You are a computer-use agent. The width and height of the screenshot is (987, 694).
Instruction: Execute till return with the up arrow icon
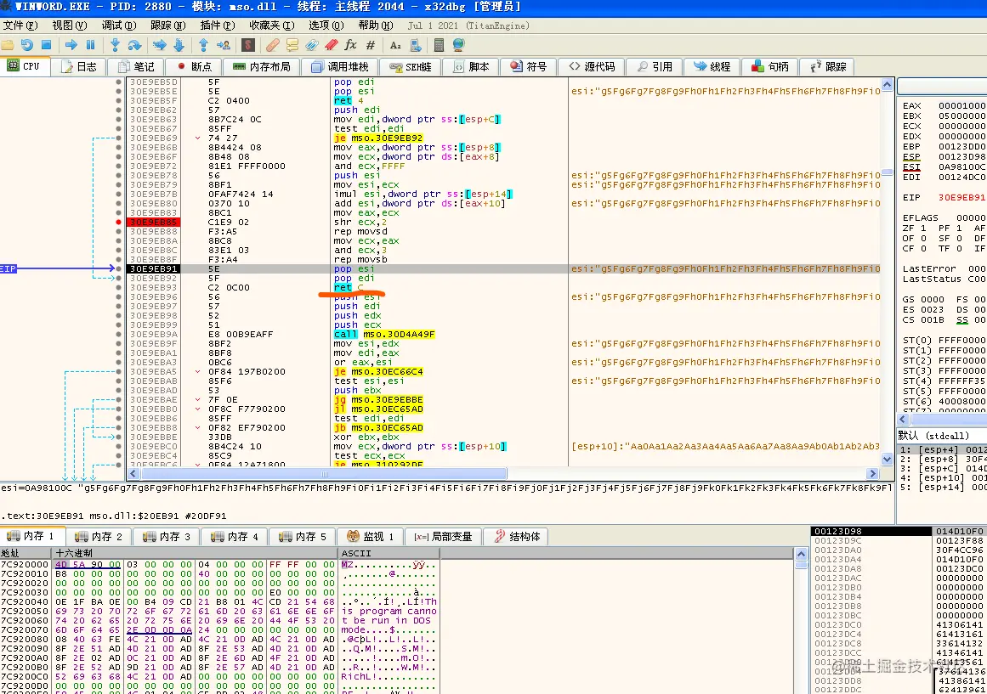coord(203,45)
